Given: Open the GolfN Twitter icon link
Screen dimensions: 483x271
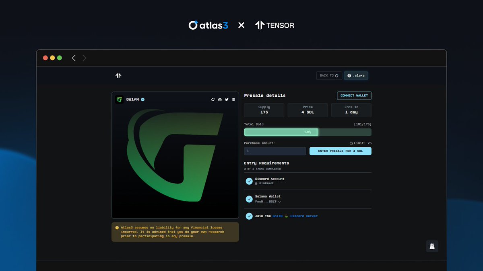Looking at the screenshot, I should click(x=227, y=100).
